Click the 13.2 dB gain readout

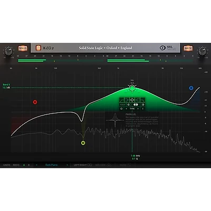pyautogui.click(x=6, y=88)
